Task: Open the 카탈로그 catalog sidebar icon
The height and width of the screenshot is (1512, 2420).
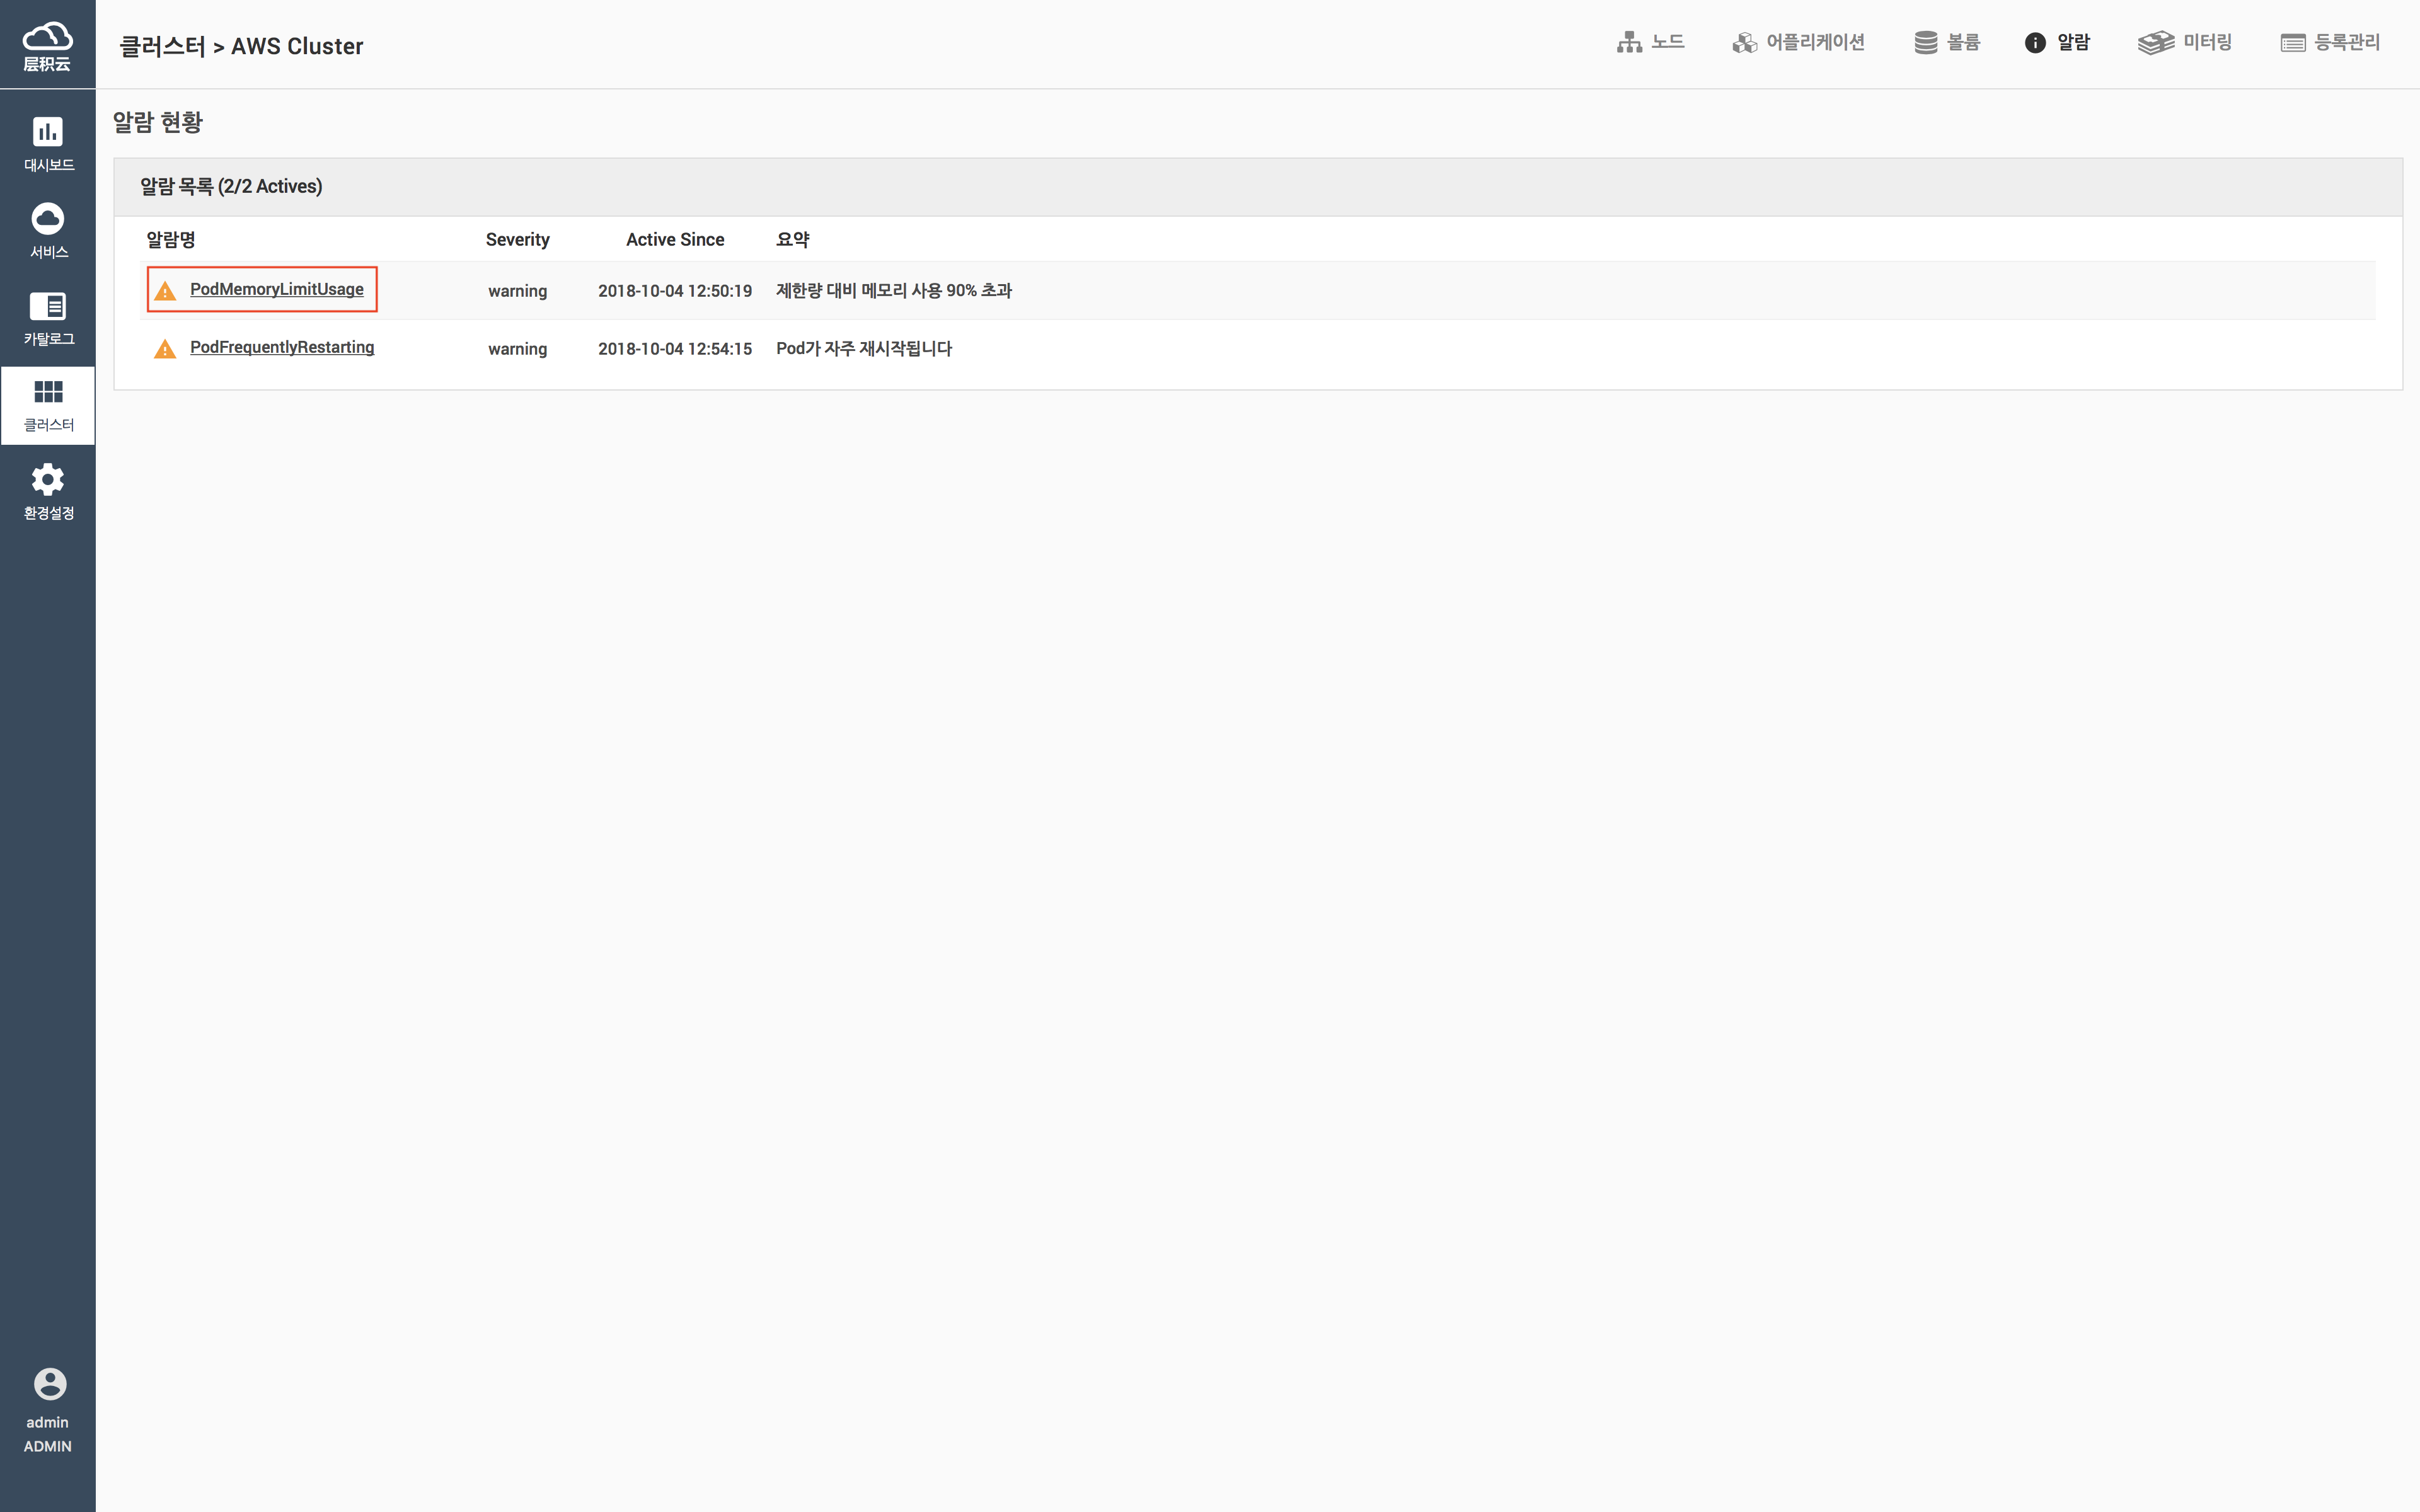Action: [47, 306]
